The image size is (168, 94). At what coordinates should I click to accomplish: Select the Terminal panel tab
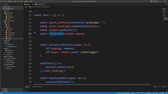(27, 87)
